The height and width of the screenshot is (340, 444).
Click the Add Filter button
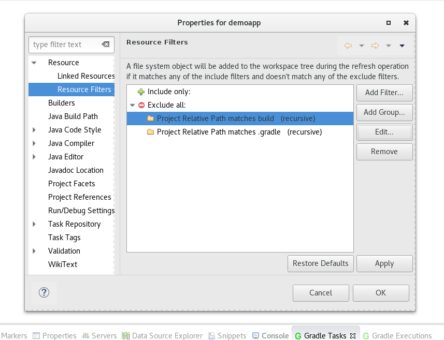coord(384,93)
